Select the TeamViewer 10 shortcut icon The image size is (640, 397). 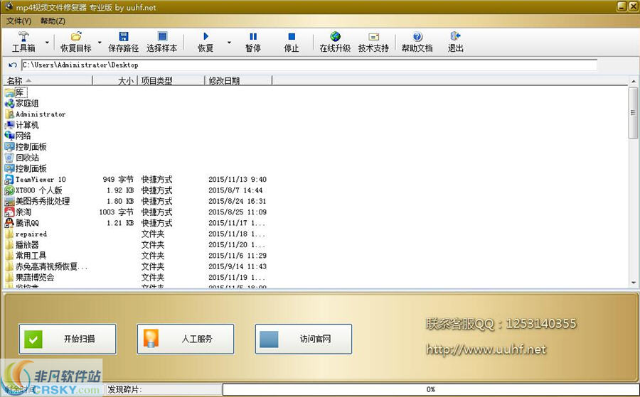pyautogui.click(x=9, y=180)
